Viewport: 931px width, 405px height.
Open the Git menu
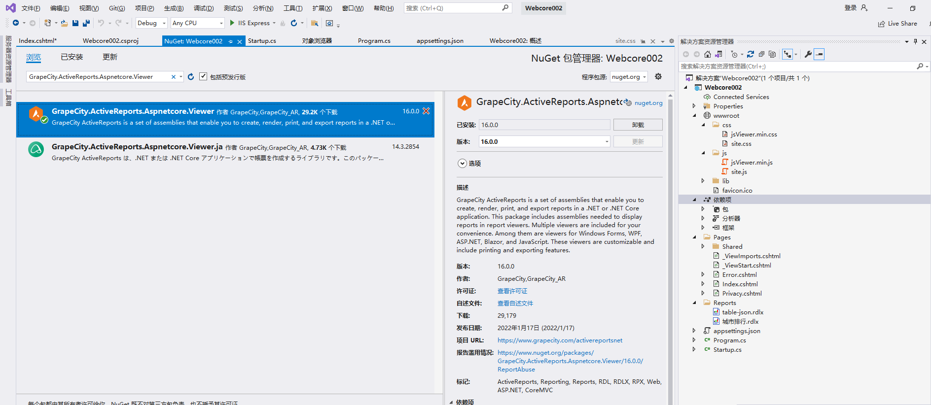pos(117,8)
